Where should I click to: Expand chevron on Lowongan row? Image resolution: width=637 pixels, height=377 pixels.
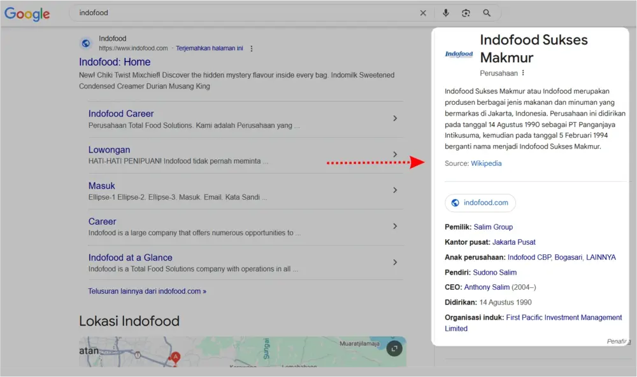click(395, 154)
